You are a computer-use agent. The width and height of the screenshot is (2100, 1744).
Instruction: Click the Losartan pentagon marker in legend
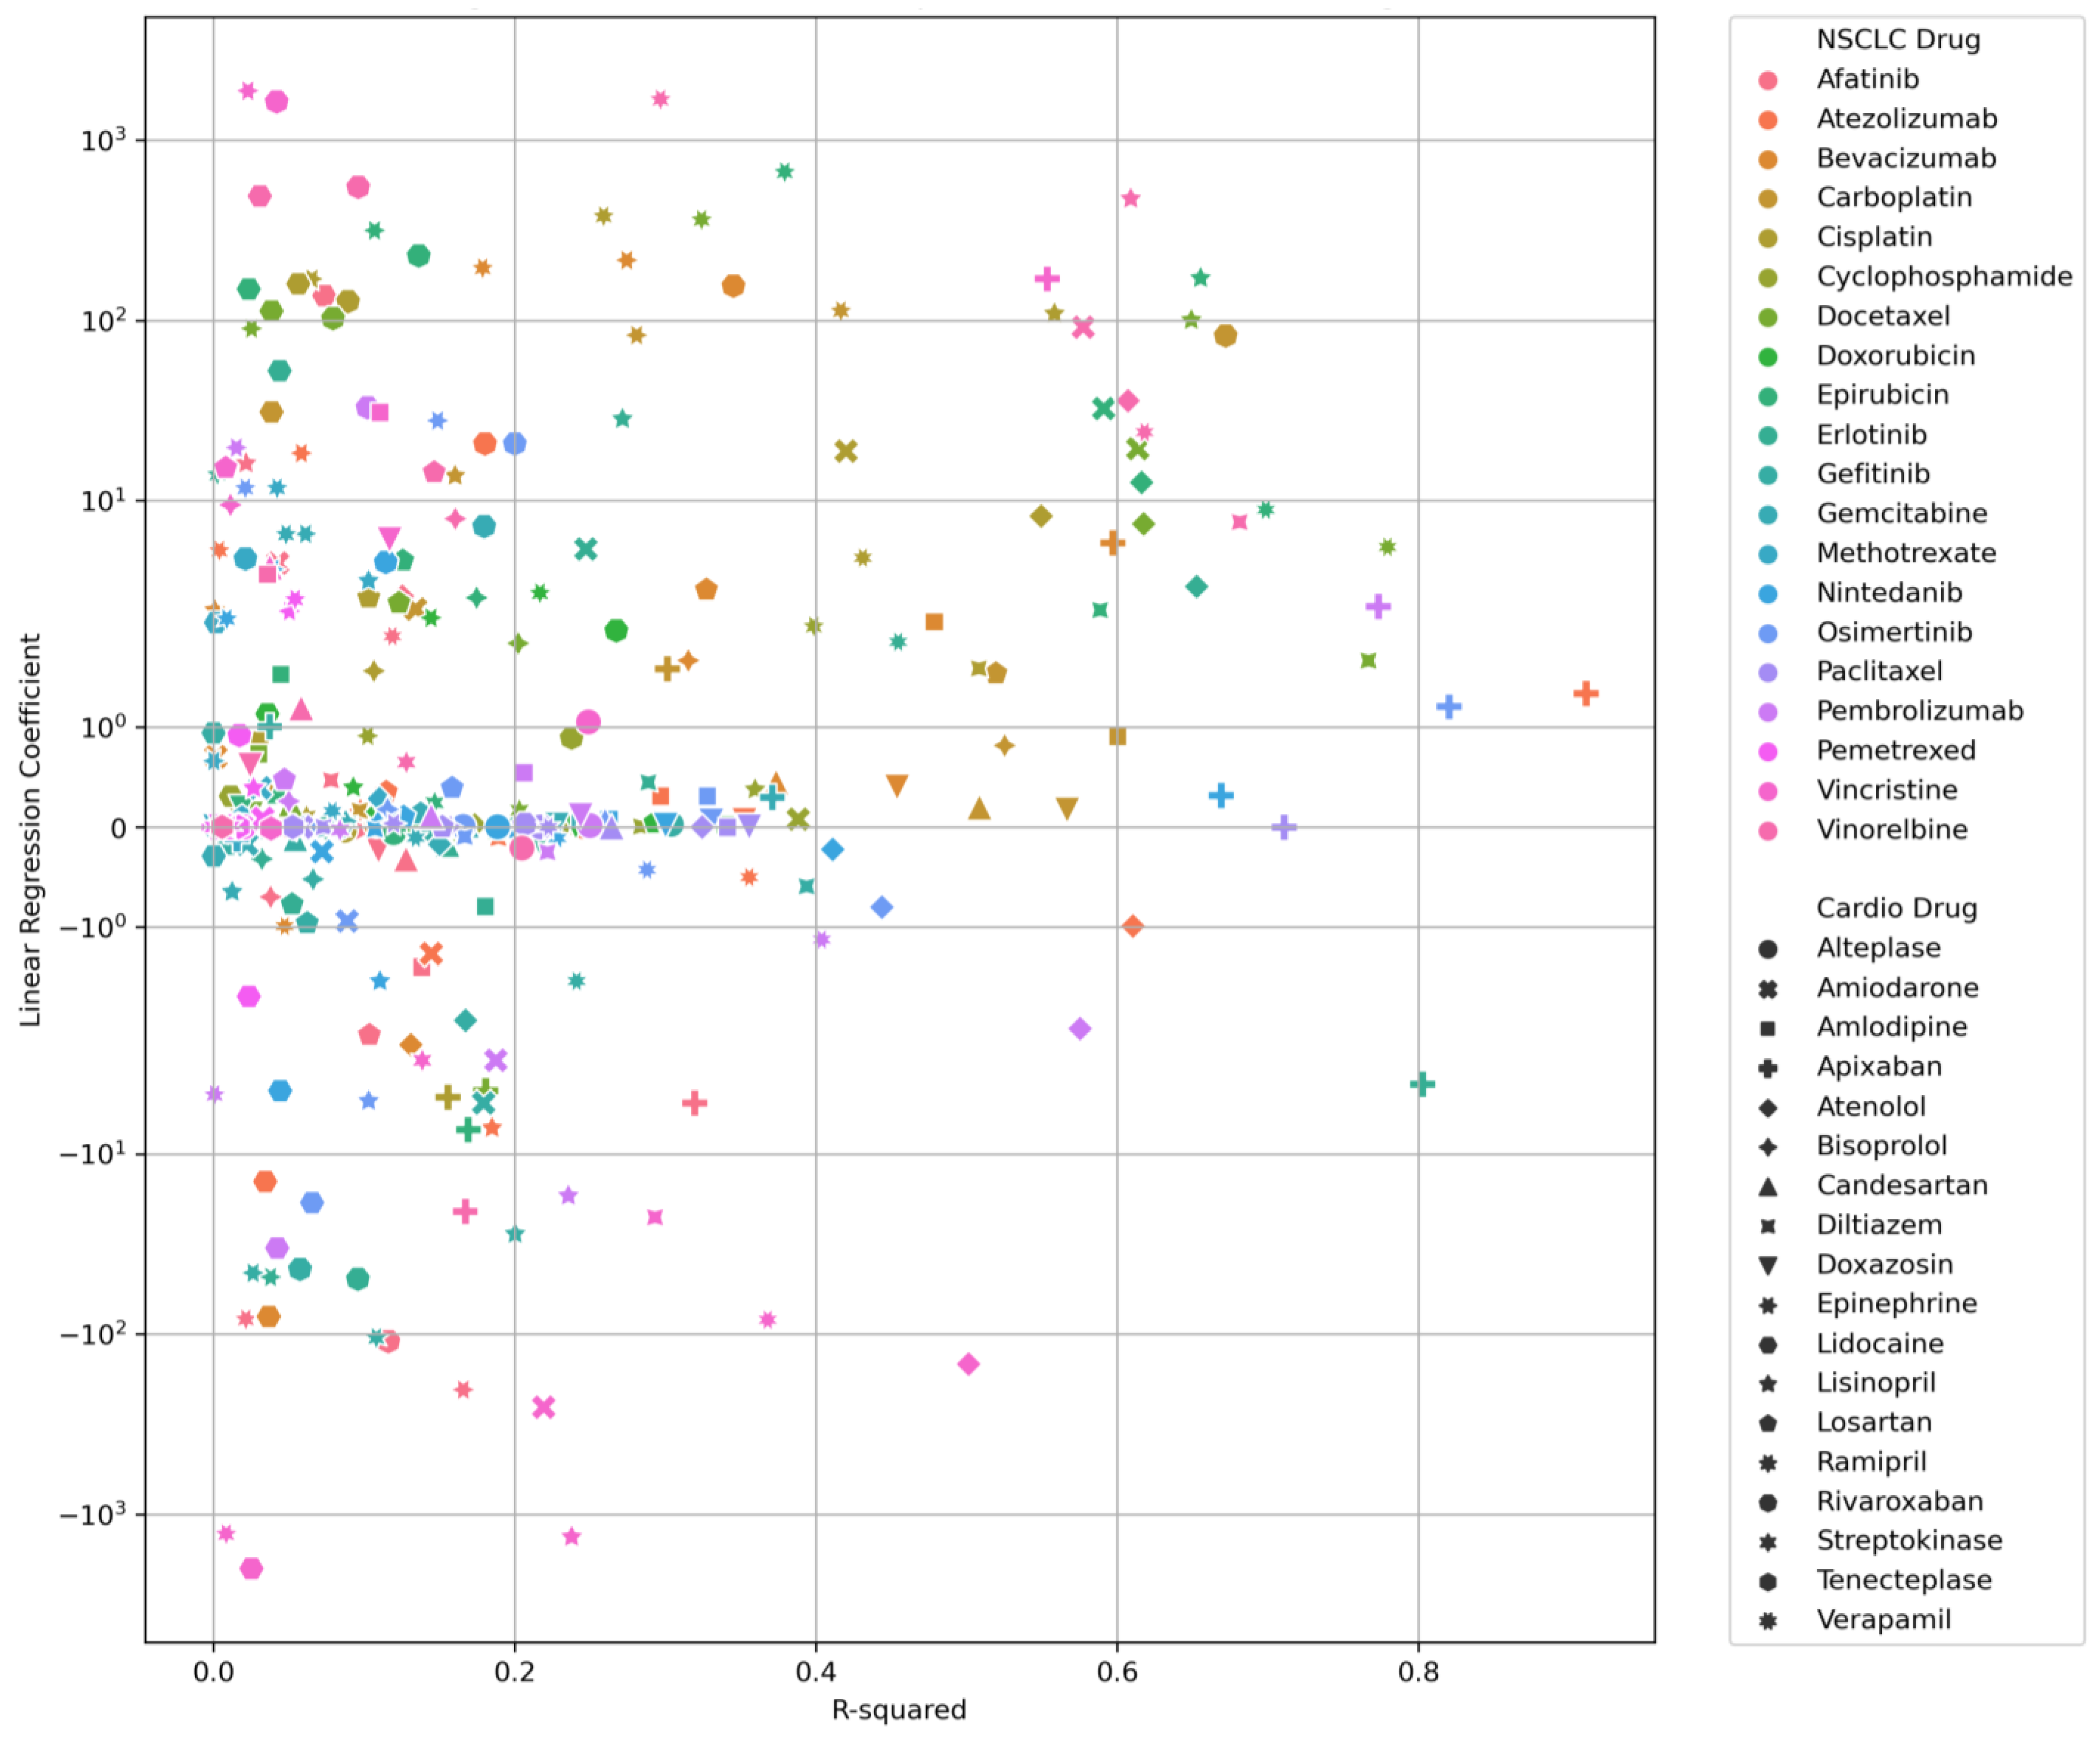point(1767,1423)
